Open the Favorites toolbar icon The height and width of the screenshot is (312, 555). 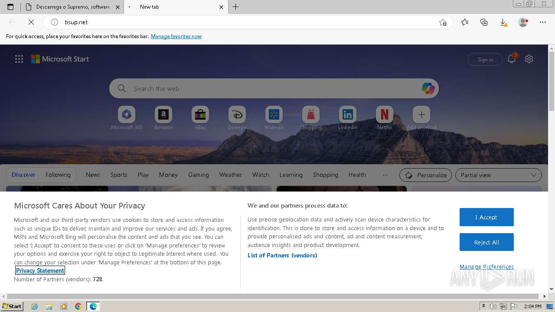(x=465, y=22)
